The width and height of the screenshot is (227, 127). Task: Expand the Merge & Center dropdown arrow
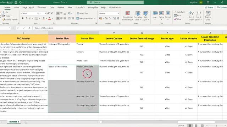click(x=95, y=18)
